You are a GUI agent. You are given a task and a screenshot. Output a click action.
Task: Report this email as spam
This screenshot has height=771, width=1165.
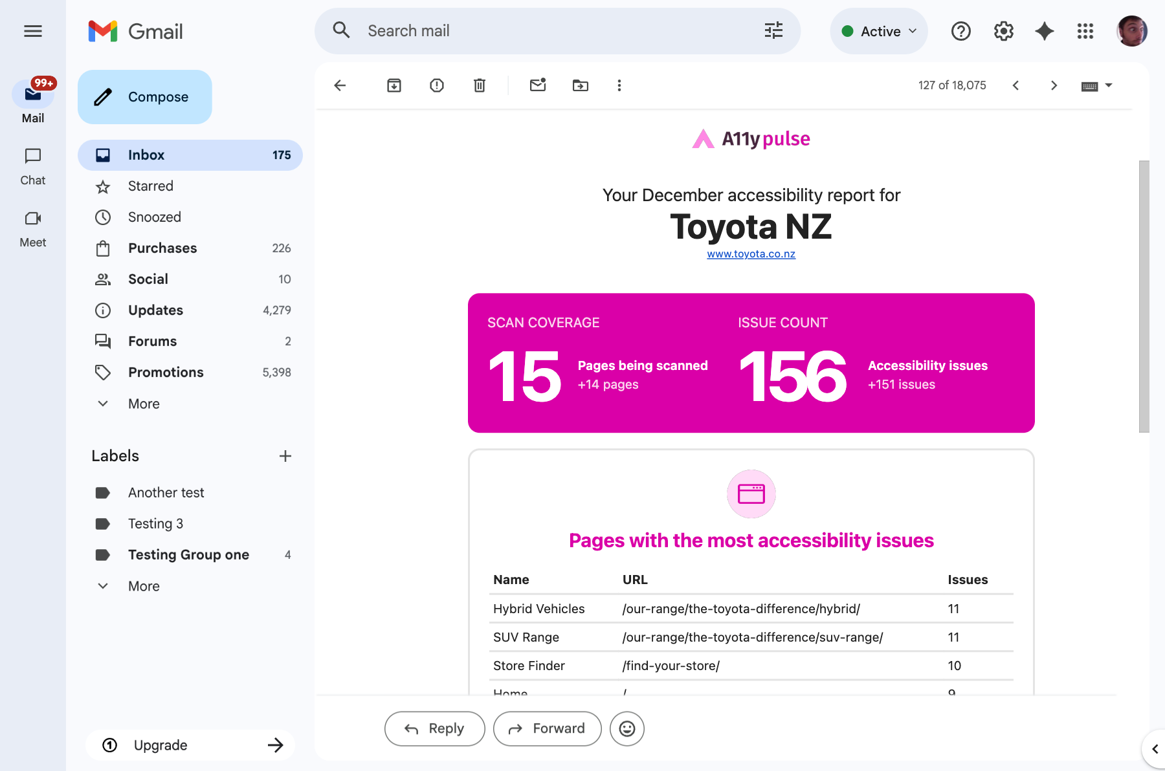[x=437, y=85]
